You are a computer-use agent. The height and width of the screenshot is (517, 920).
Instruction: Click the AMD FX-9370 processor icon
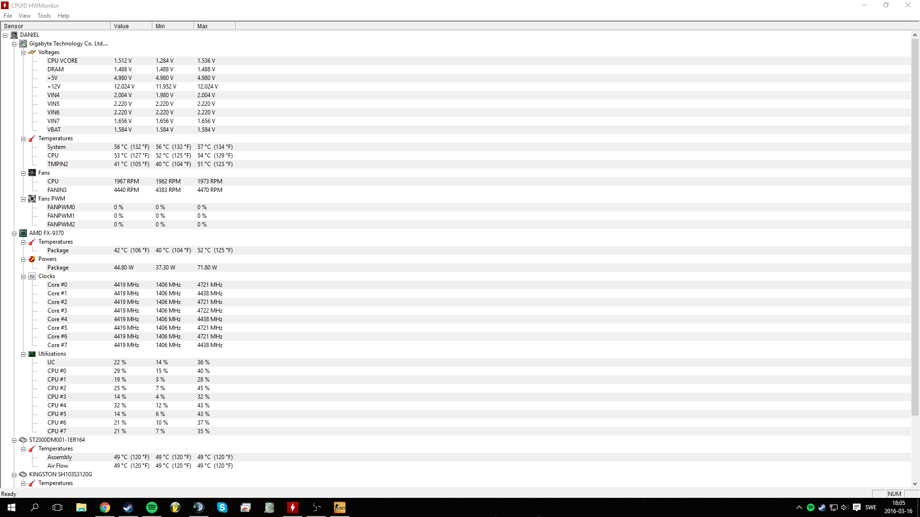click(23, 233)
